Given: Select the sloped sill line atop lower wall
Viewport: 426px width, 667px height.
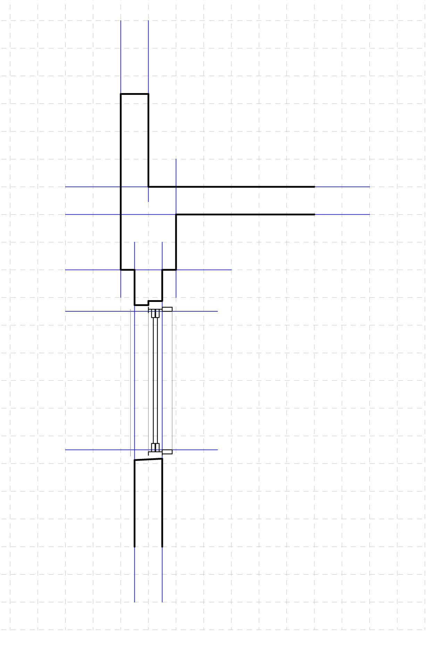Looking at the screenshot, I should pos(148,459).
